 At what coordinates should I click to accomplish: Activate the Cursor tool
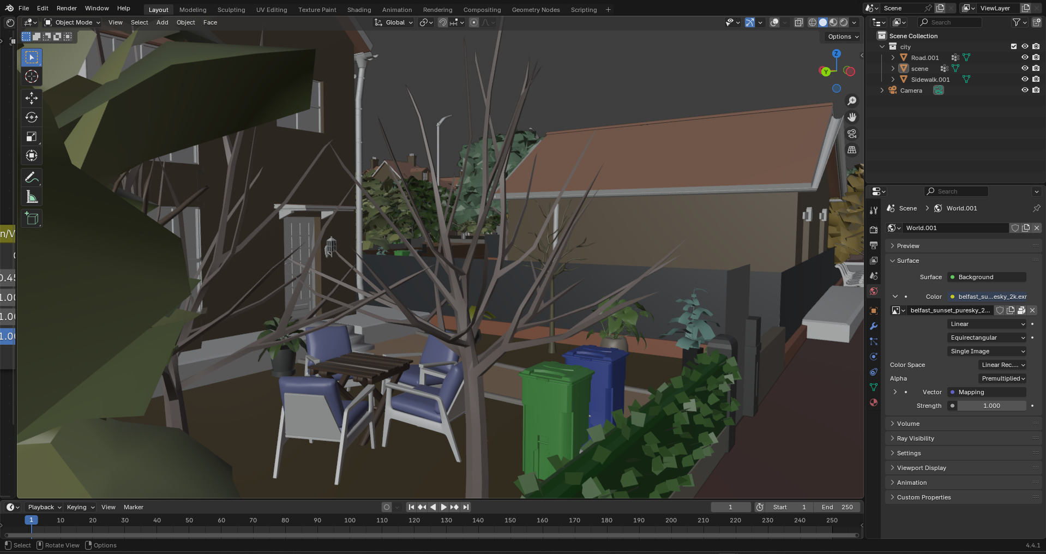(x=32, y=76)
